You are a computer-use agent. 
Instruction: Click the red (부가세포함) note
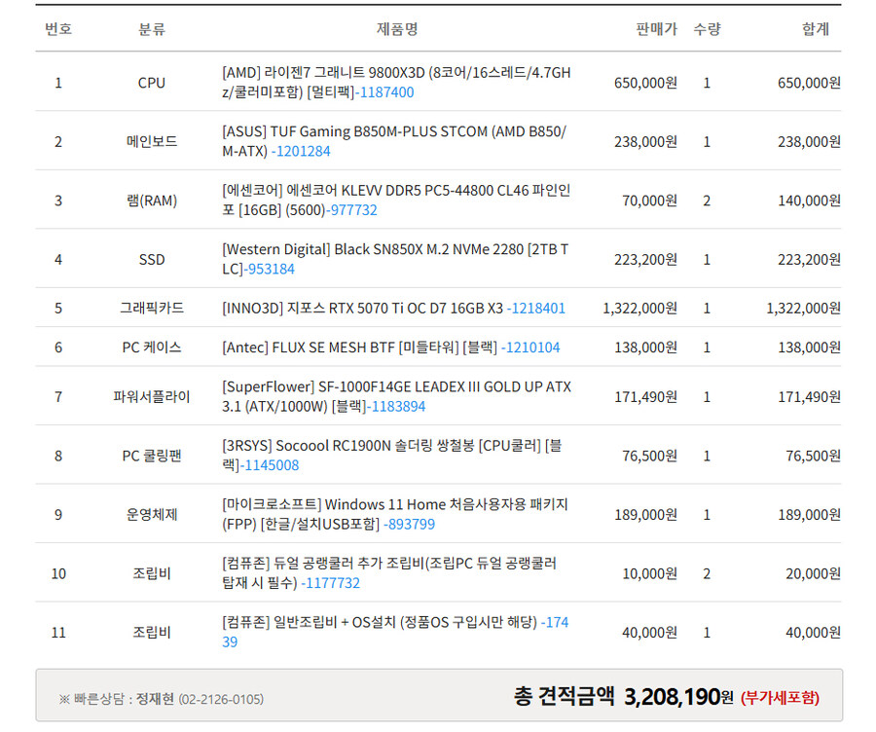tap(780, 698)
